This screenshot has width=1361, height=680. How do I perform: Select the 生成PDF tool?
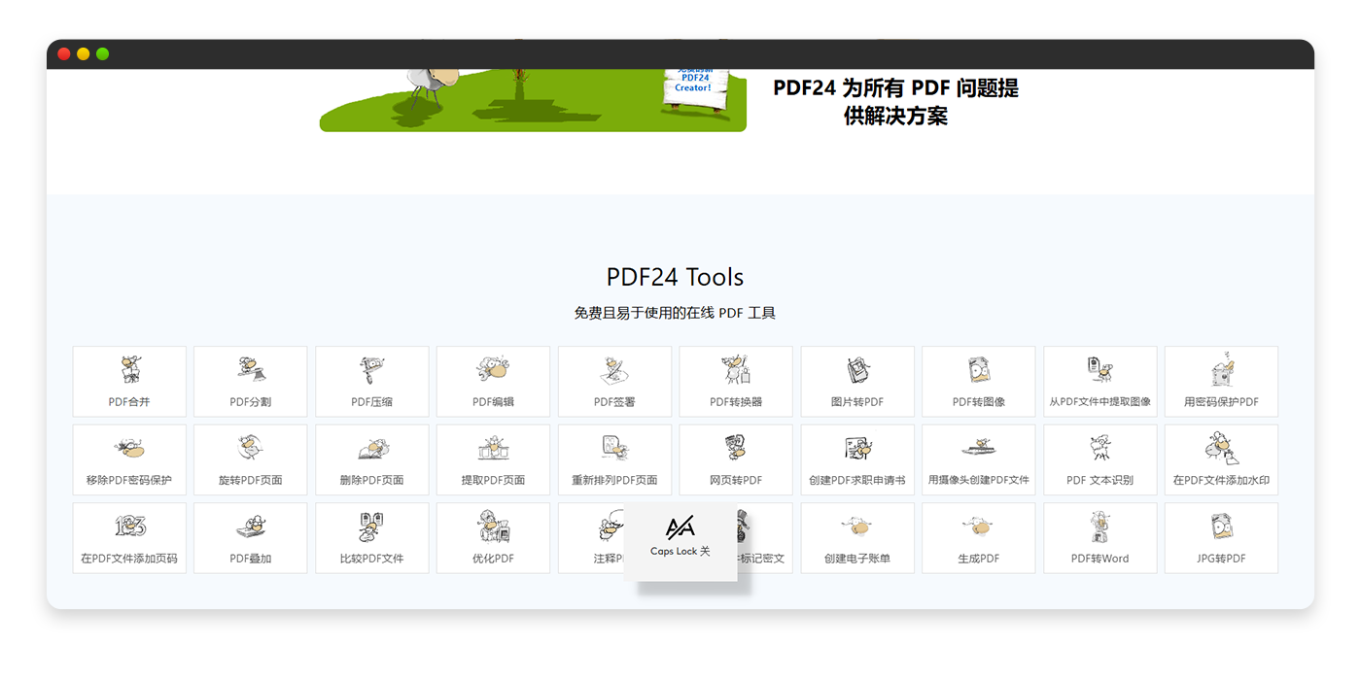pyautogui.click(x=979, y=537)
